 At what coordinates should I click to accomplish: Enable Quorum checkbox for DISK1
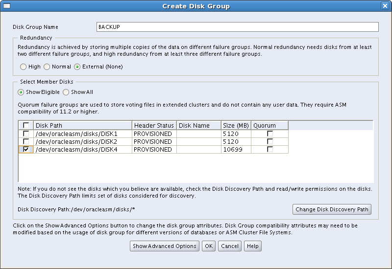point(270,134)
